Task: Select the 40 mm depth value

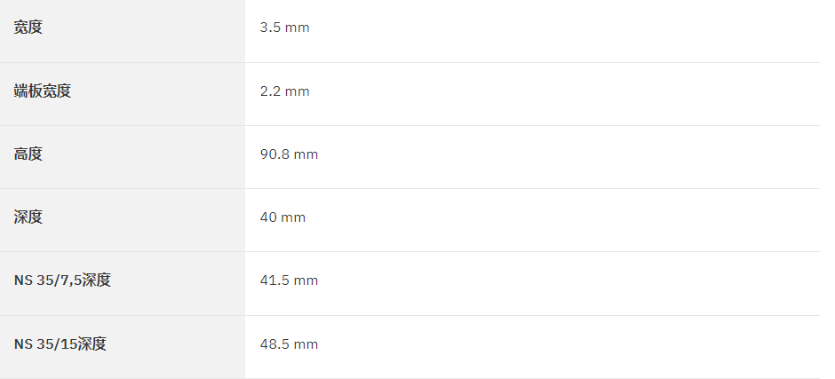Action: point(282,217)
